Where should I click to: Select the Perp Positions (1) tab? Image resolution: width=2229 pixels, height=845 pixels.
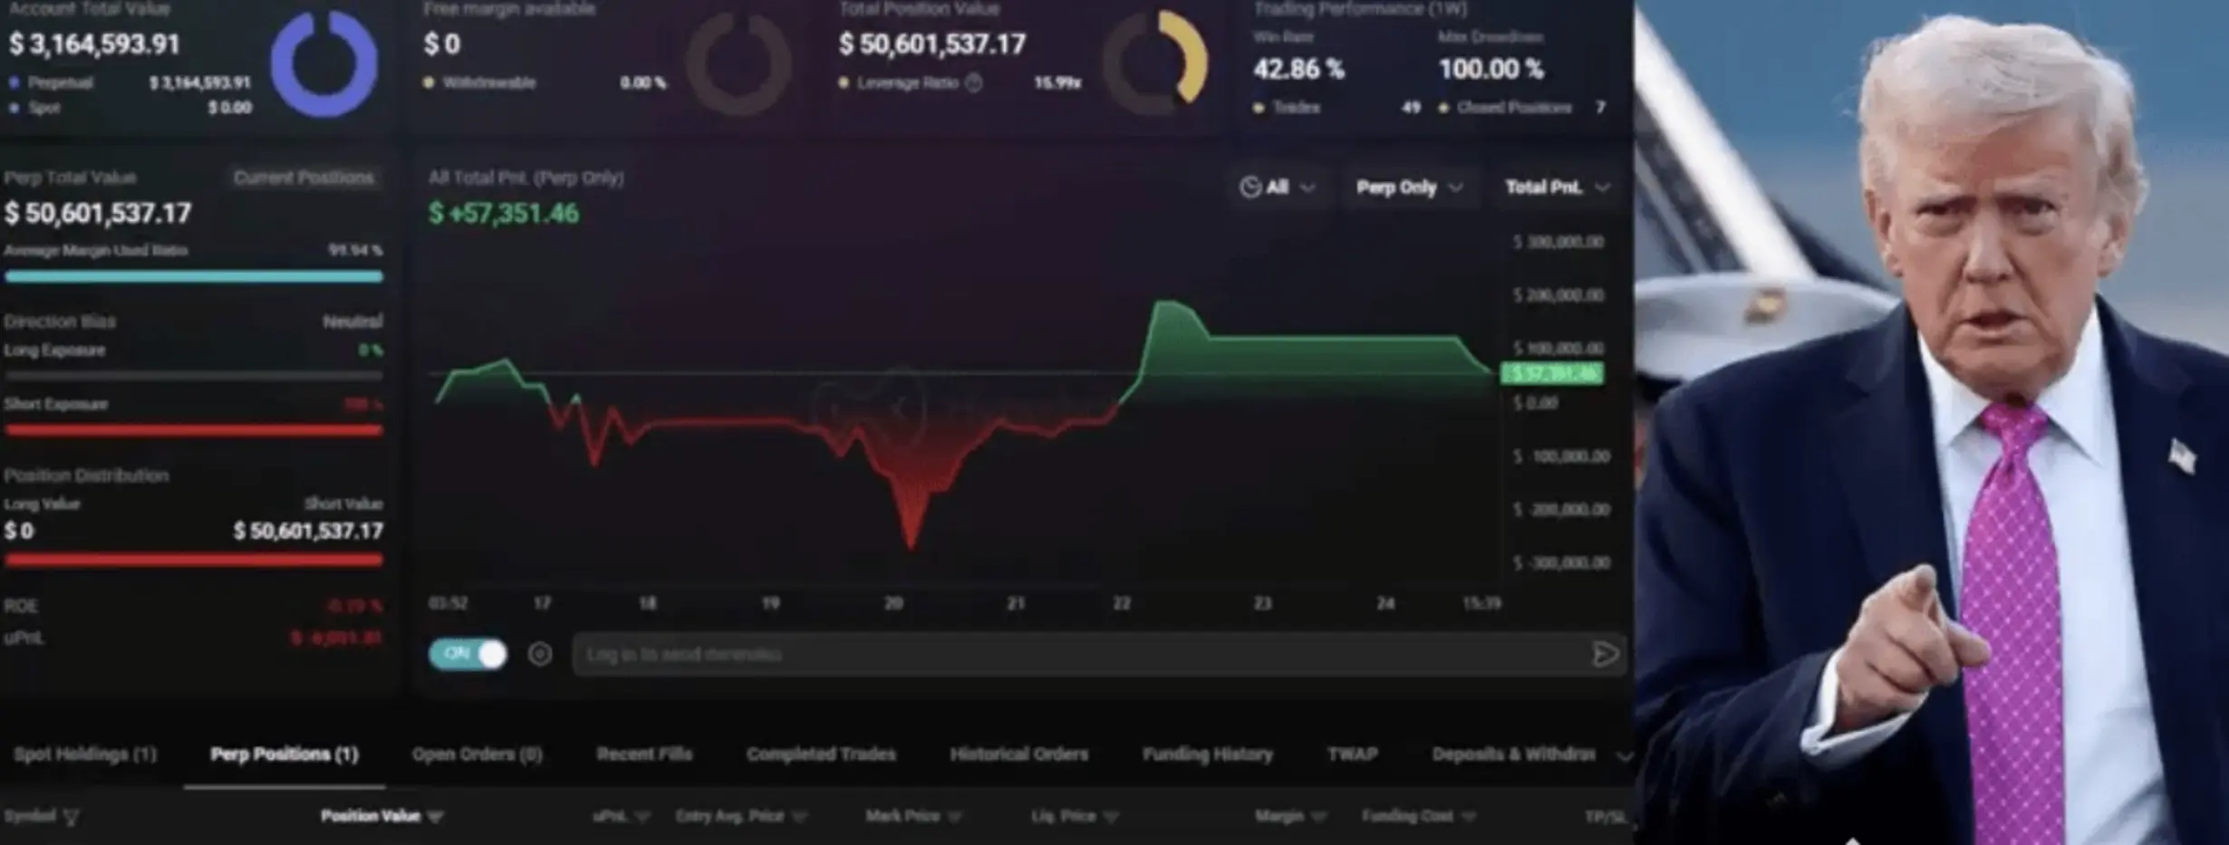pos(285,754)
